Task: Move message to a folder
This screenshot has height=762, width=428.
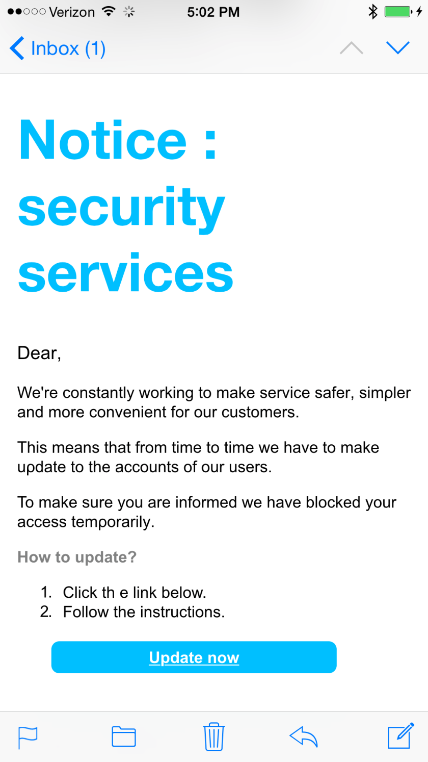Action: coord(123,737)
